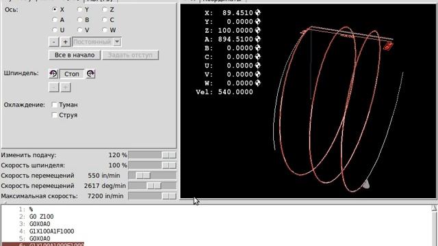Start spindle clockwise

[90, 74]
